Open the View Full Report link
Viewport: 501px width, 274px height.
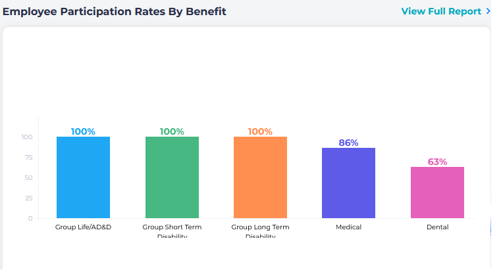tap(441, 11)
